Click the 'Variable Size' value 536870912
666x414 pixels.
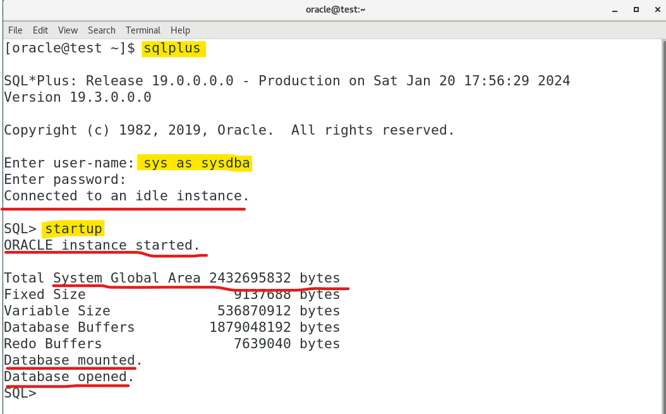(254, 311)
